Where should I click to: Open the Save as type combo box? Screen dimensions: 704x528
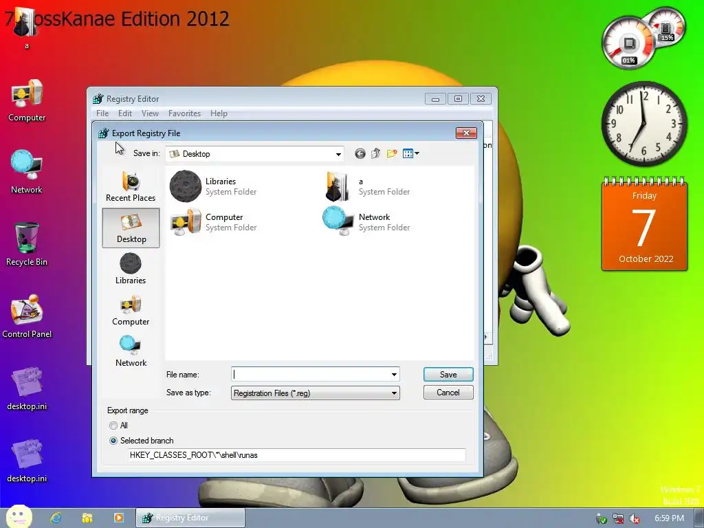click(315, 393)
